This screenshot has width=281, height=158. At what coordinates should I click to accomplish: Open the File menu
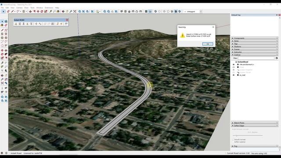(x=2, y=8)
